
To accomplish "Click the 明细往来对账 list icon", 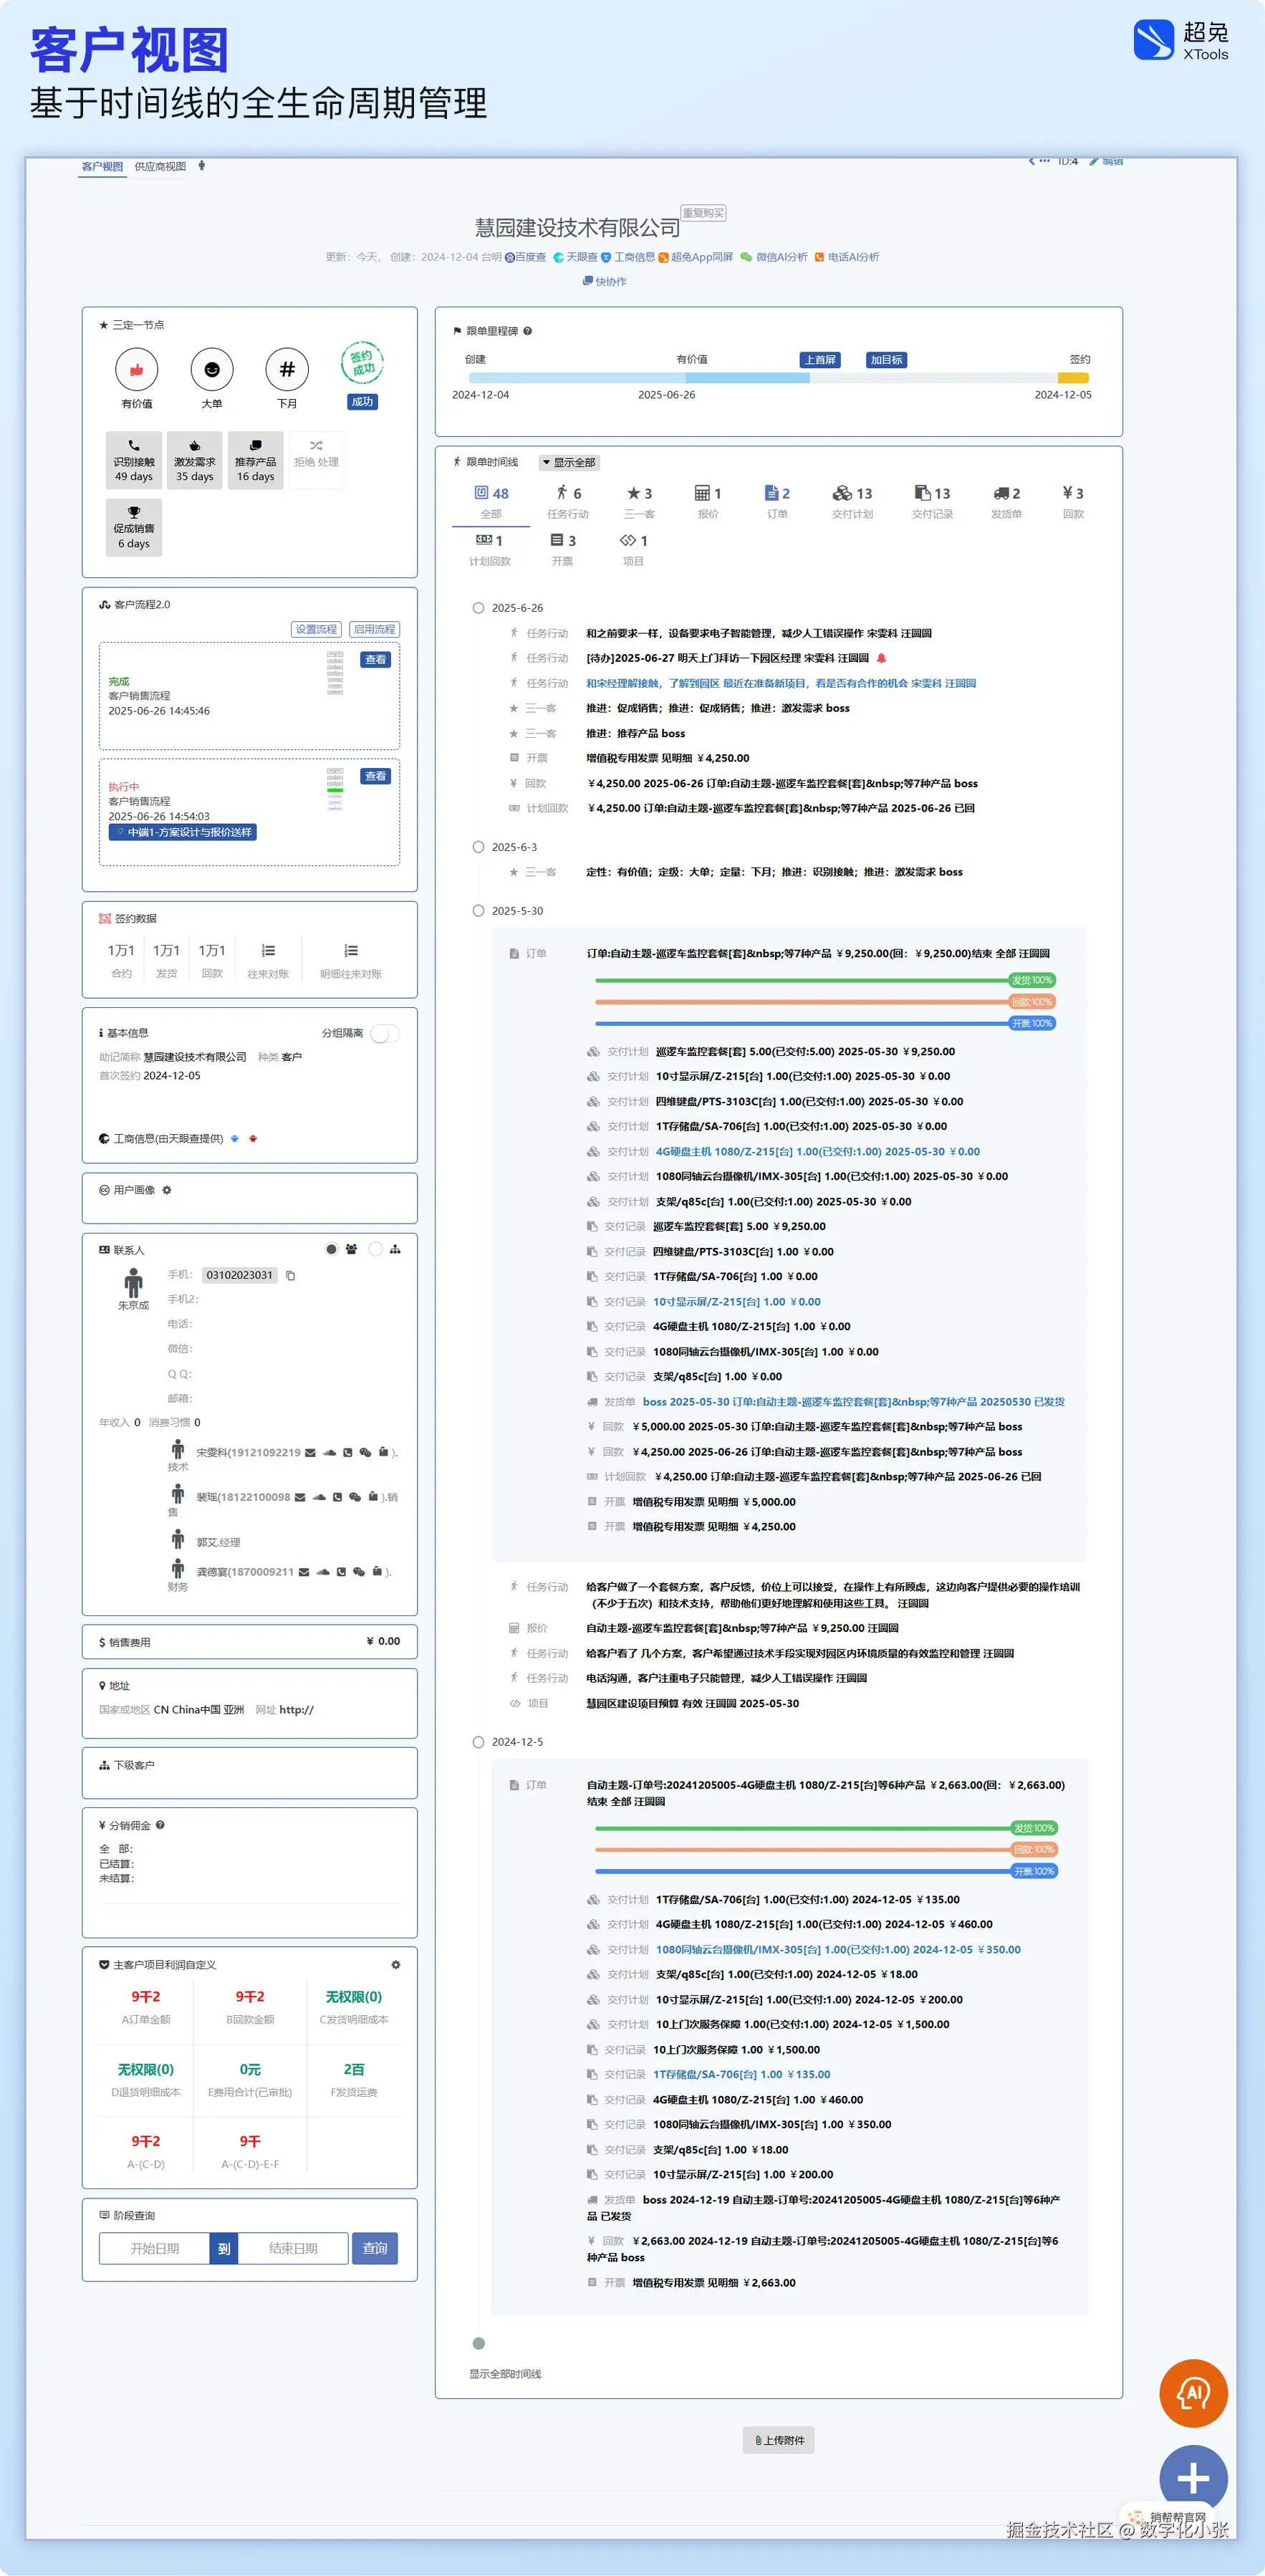I will [x=351, y=950].
